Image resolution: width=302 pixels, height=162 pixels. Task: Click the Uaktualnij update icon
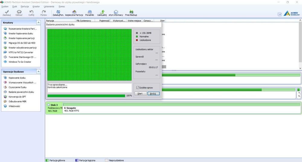pos(102,13)
